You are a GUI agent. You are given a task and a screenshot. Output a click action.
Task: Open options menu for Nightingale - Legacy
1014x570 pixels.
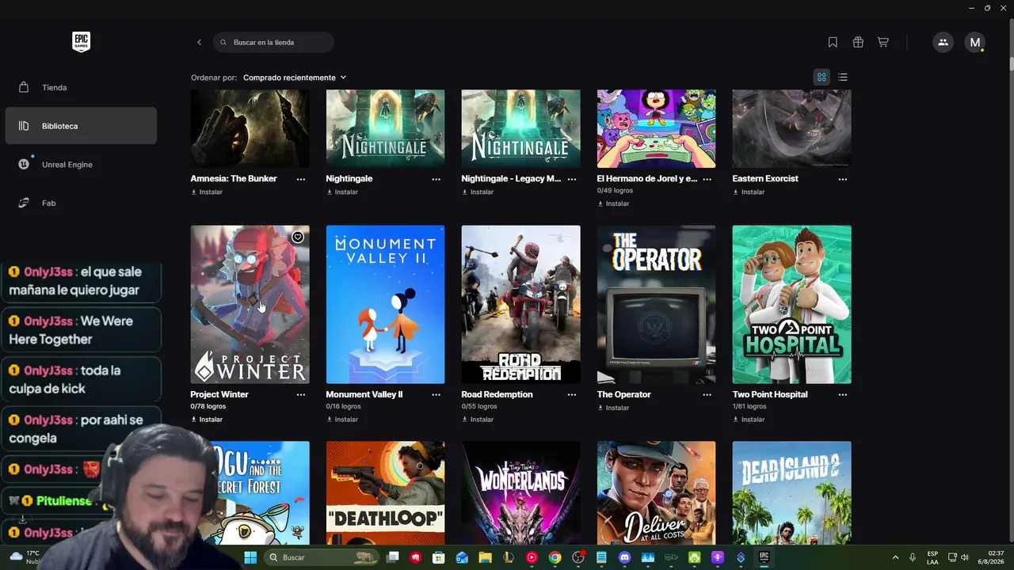click(x=572, y=179)
